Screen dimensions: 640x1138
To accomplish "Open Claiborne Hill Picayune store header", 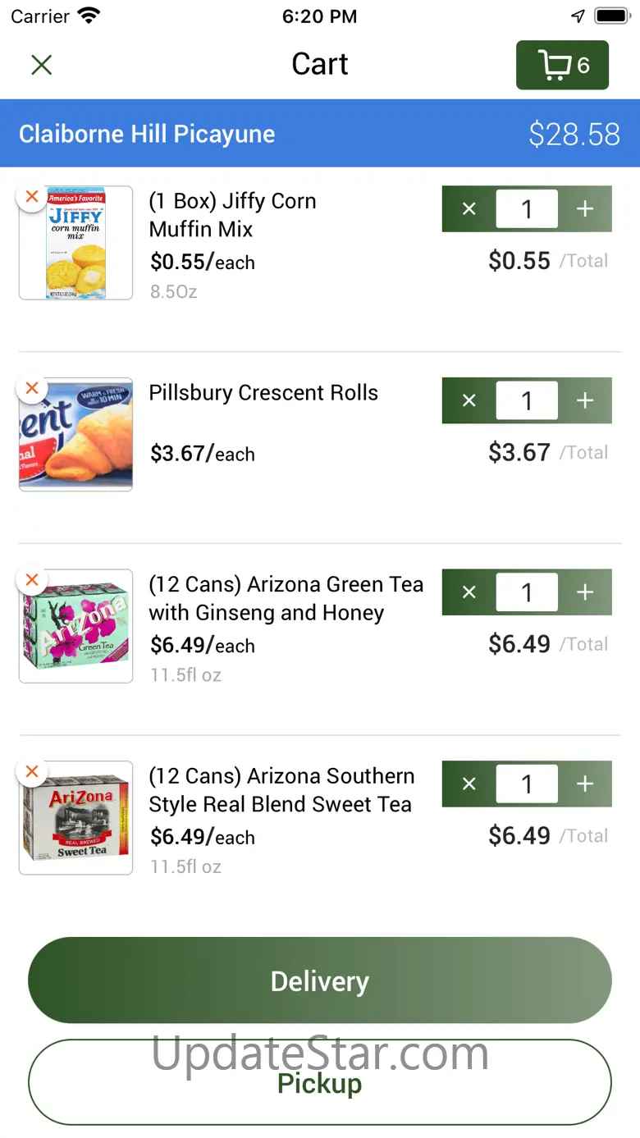I will pyautogui.click(x=320, y=134).
